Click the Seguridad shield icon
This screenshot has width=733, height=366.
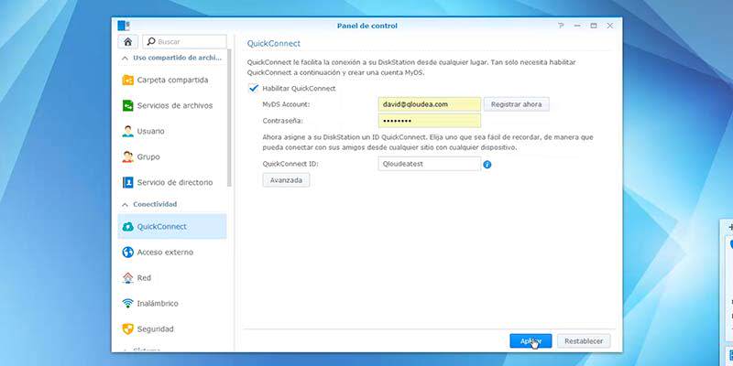click(127, 329)
